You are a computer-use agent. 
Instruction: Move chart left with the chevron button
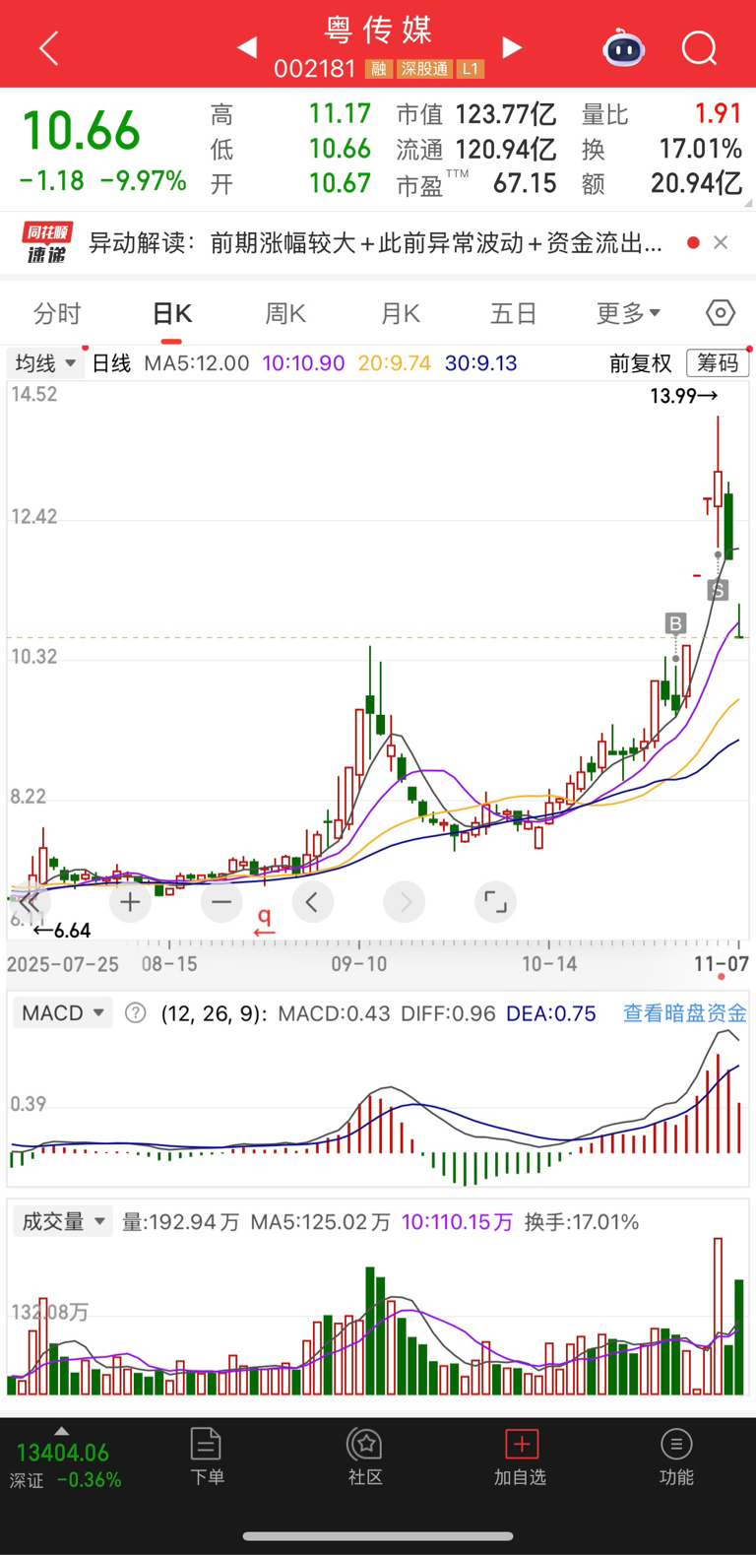click(x=312, y=901)
